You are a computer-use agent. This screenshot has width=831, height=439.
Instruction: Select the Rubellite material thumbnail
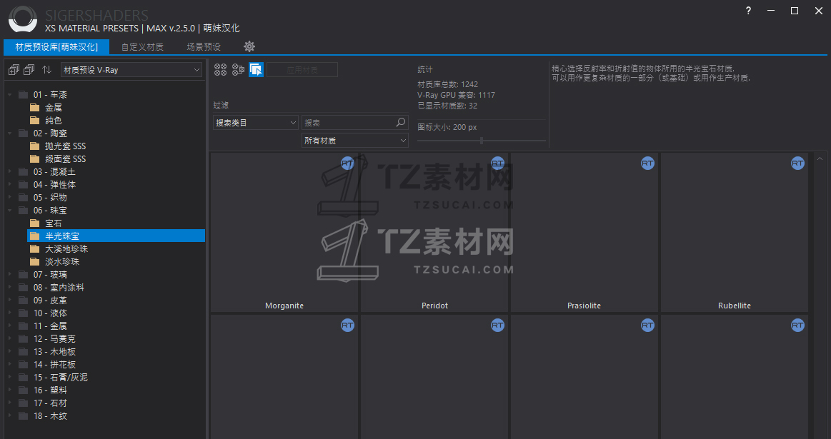(x=734, y=233)
